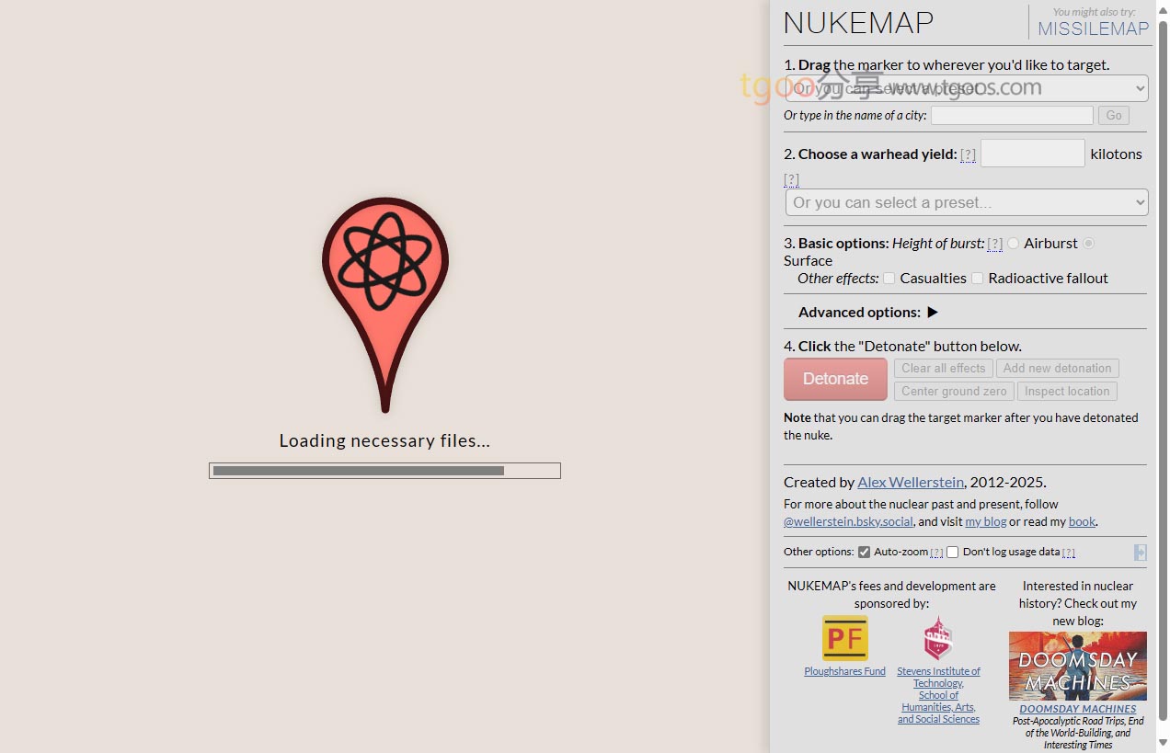Click help icon beside Don't log usage data

point(1068,553)
